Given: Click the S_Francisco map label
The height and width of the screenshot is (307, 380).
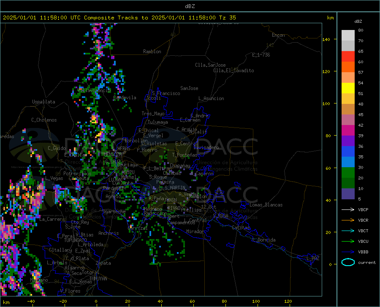Looking at the screenshot, I should coord(166,93).
